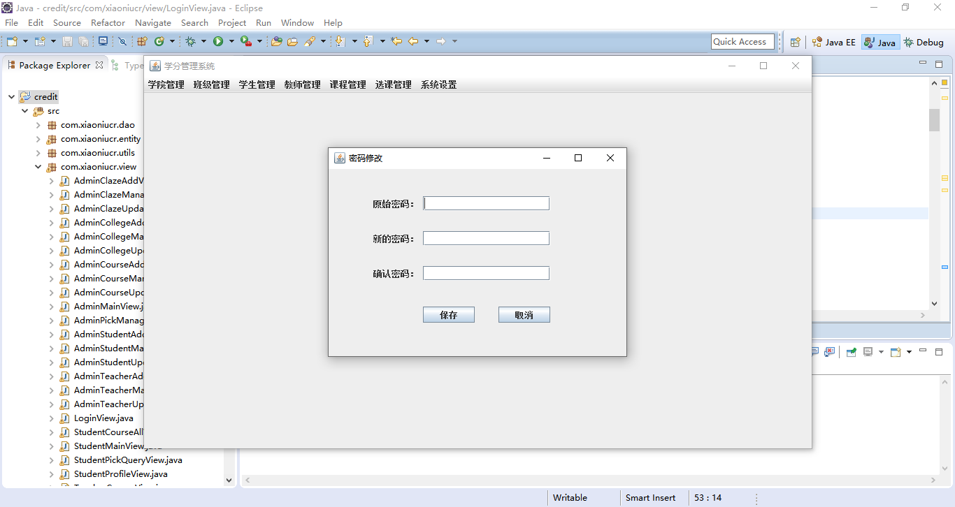Open the Open Console dropdown arrow
Screen dimensions: 955x507
pyautogui.click(x=909, y=352)
